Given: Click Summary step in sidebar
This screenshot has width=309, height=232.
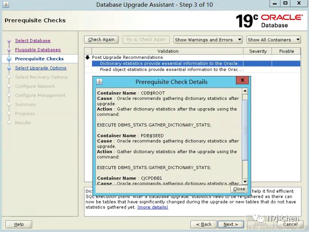Looking at the screenshot, I should point(25,104).
